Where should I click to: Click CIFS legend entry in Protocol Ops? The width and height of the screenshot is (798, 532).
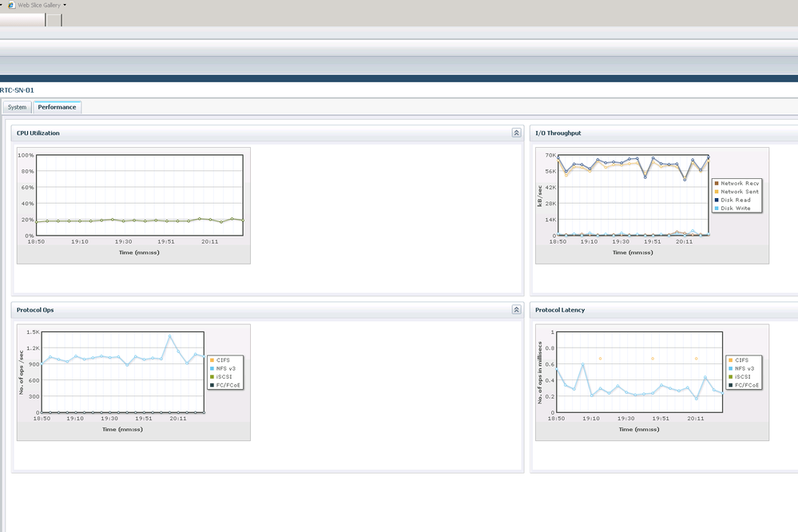223,360
